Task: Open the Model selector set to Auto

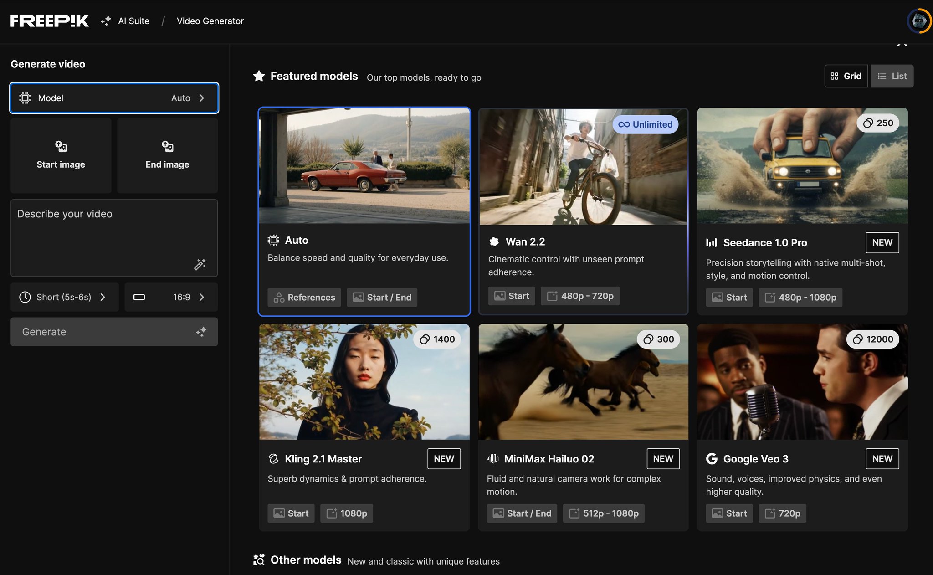Action: [114, 98]
